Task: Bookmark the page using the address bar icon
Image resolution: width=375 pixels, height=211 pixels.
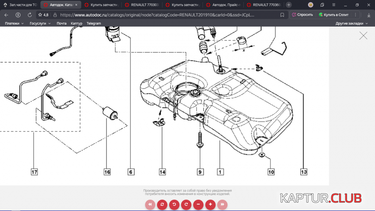Action: pyautogui.click(x=282, y=15)
